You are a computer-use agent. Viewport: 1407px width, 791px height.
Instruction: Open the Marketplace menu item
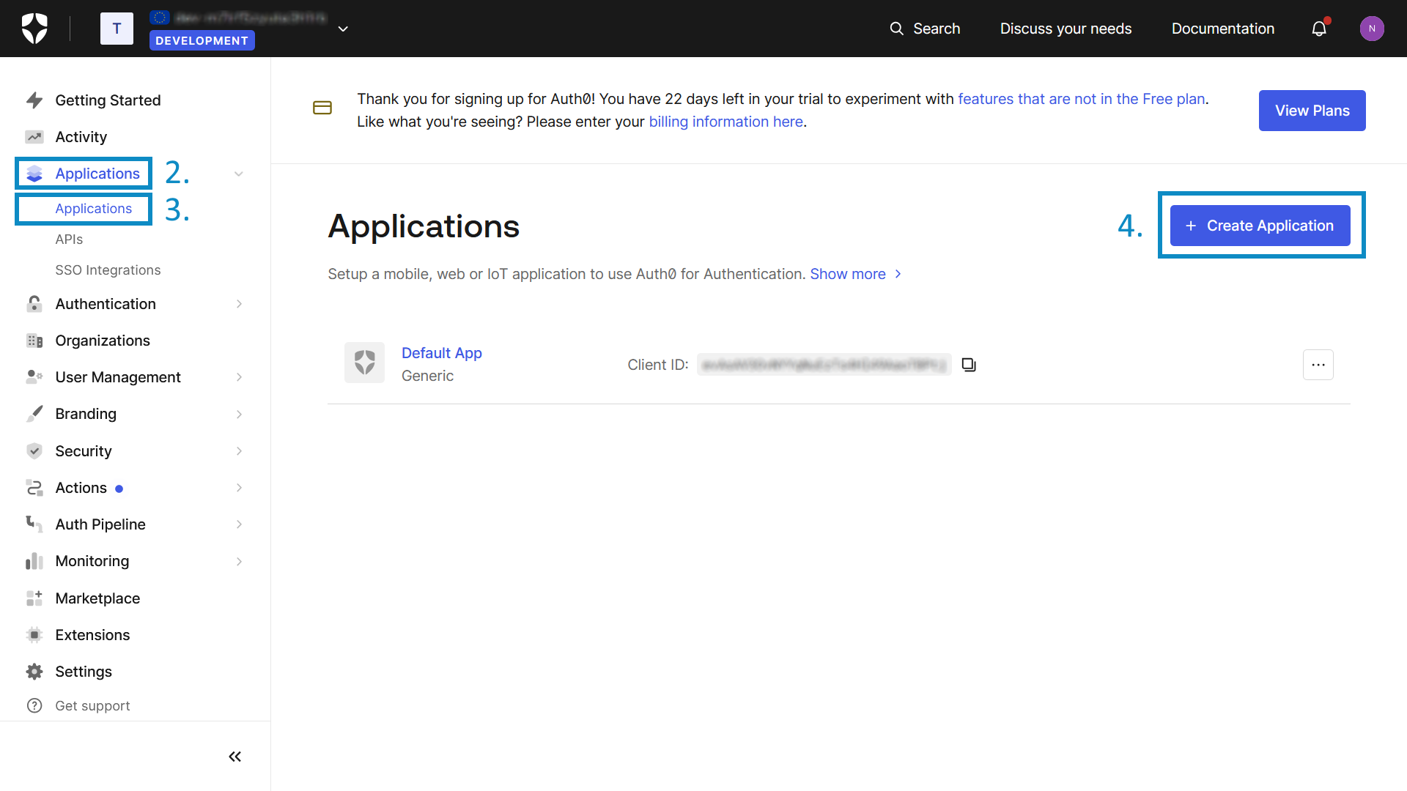(97, 598)
